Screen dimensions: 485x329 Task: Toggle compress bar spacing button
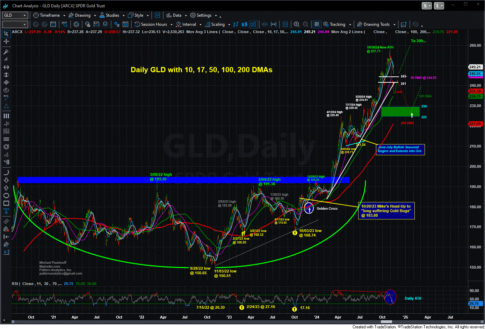(265, 24)
